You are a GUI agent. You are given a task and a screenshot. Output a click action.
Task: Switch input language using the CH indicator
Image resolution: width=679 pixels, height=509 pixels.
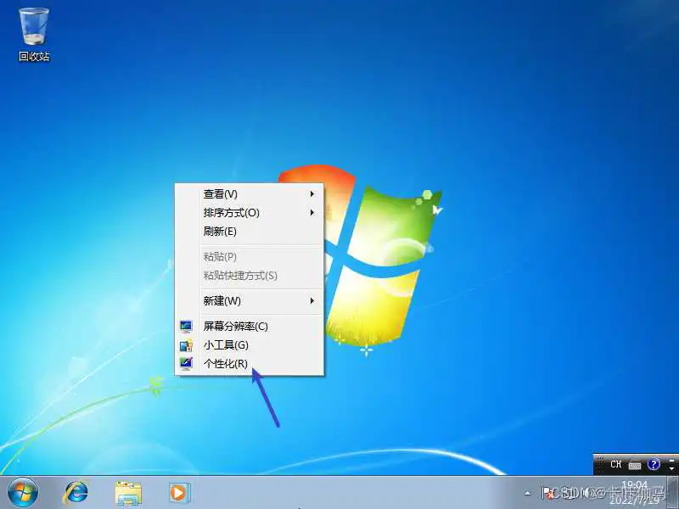pos(617,464)
